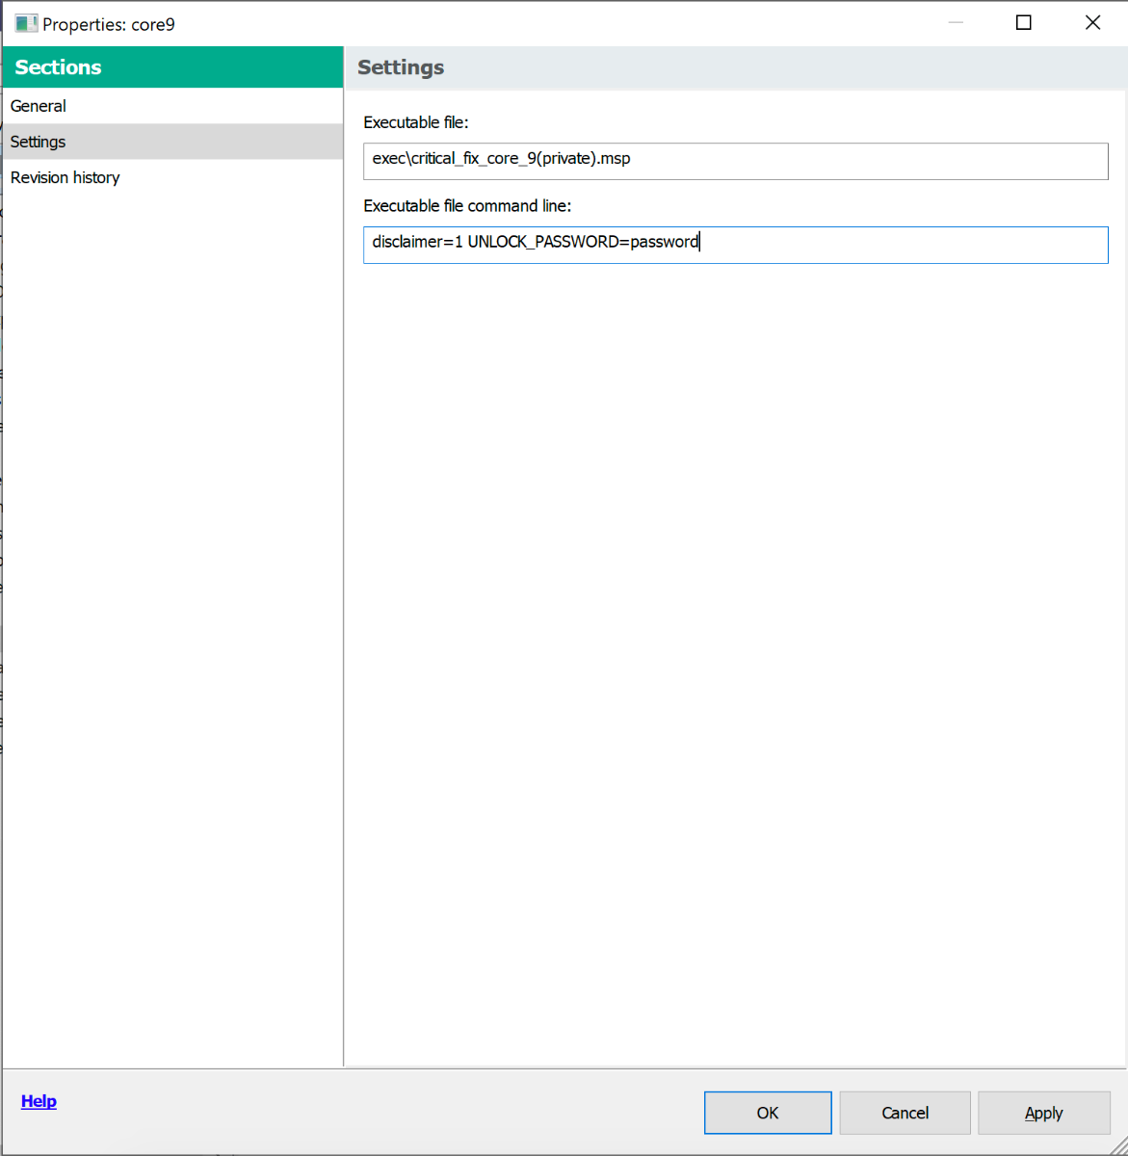Click the Properties window title icon
Viewport: 1128px width, 1156px height.
click(26, 23)
